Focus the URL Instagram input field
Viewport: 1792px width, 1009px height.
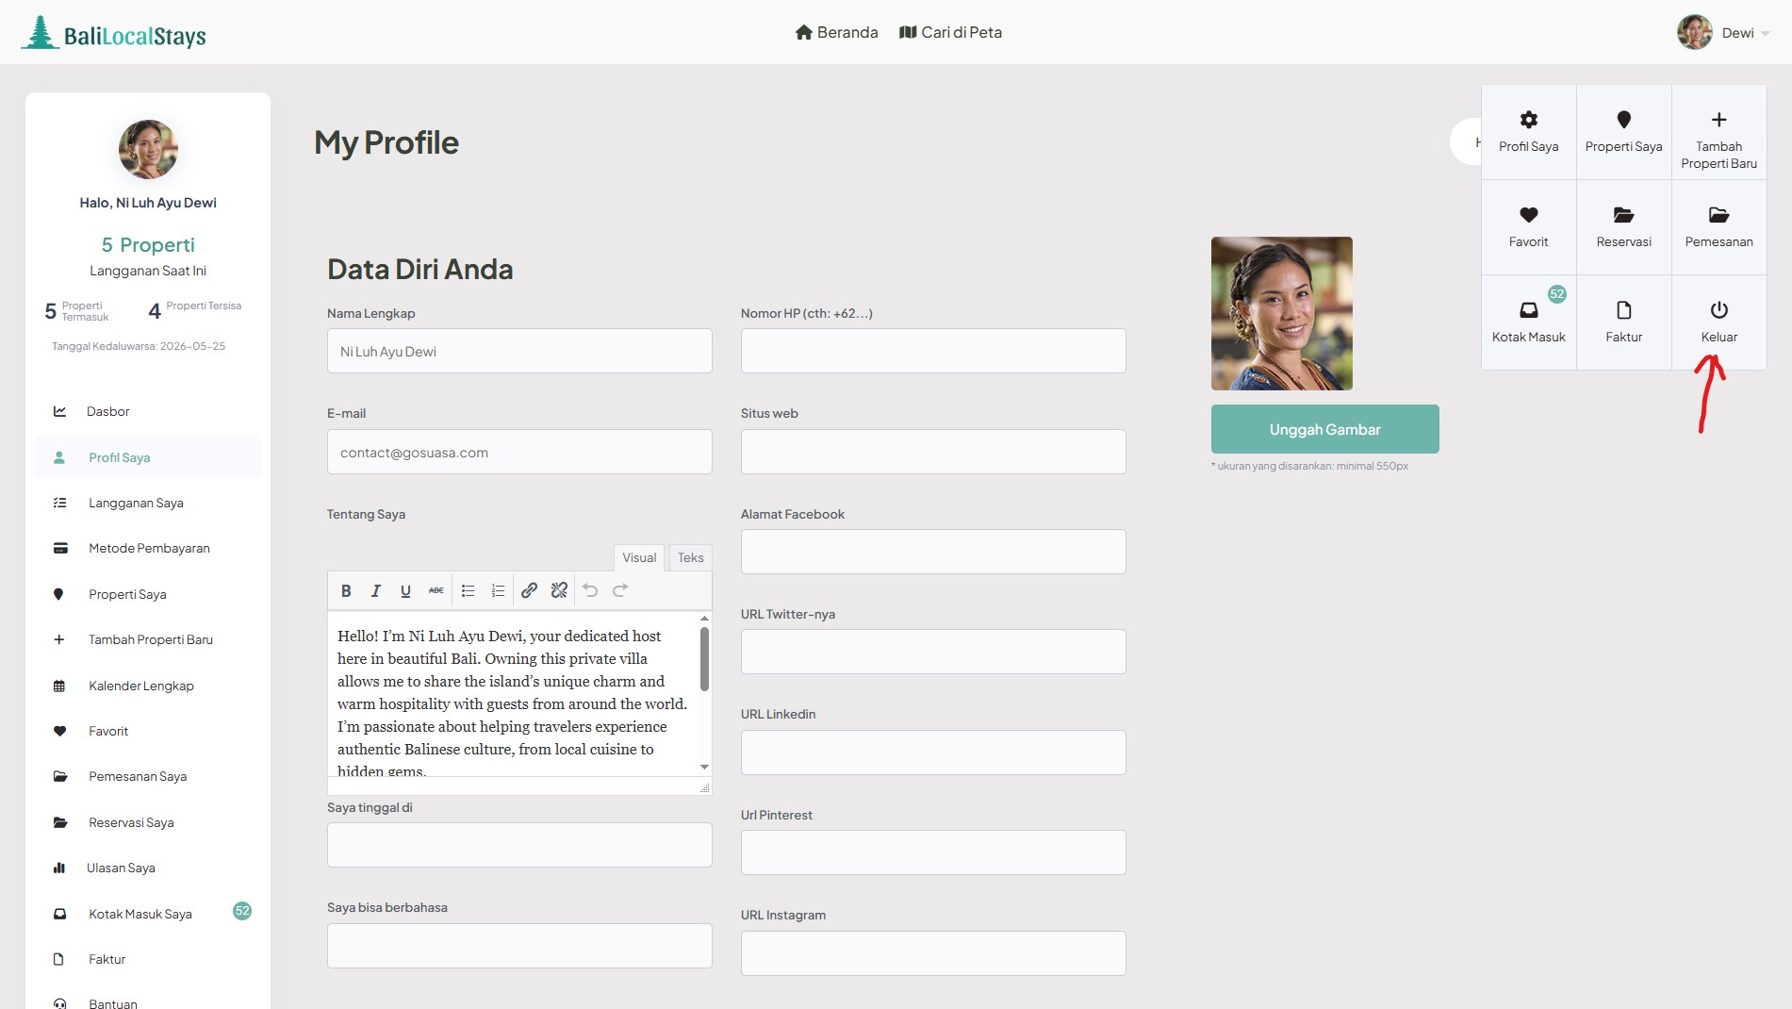933,953
